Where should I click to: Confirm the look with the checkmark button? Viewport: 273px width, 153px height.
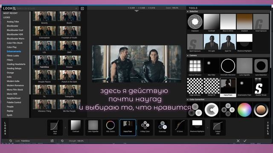[245, 141]
